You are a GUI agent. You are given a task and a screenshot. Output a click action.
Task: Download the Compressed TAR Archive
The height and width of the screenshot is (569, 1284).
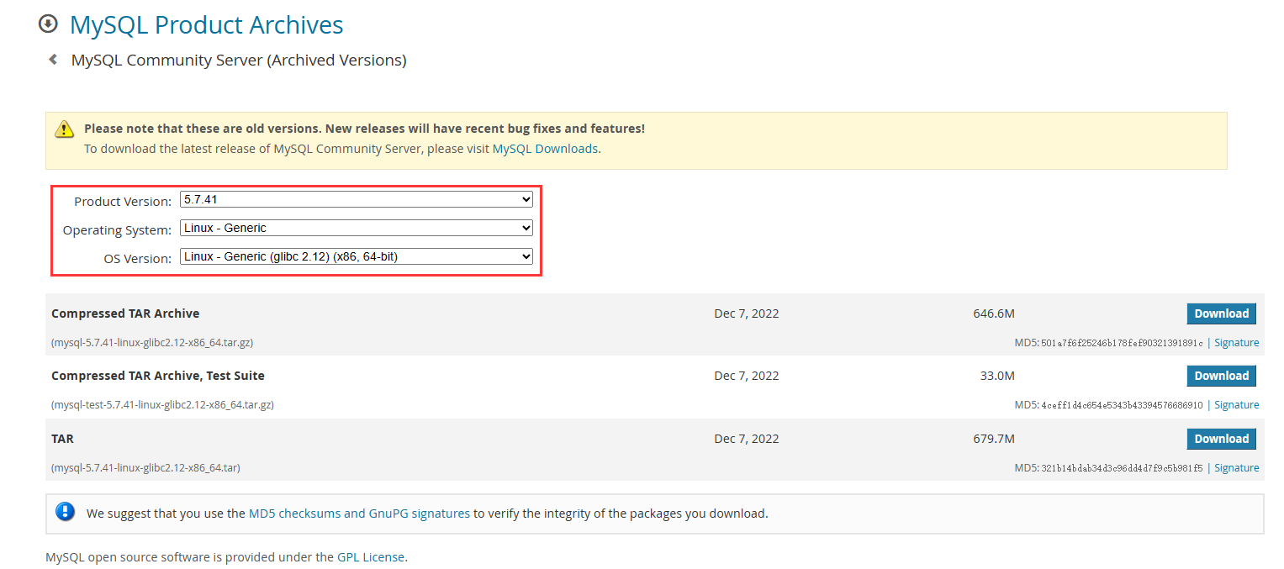click(1221, 313)
